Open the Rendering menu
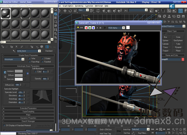 tap(79, 6)
